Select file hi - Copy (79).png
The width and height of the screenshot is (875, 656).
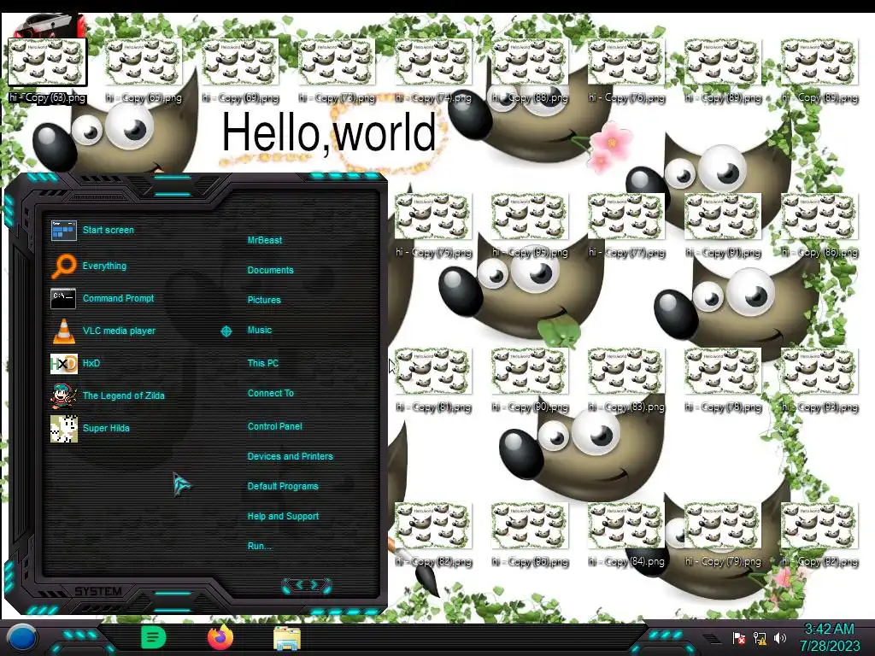pos(723,535)
